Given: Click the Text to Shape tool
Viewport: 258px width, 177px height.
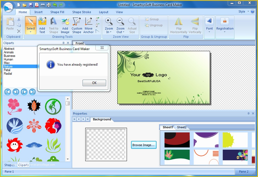Looking at the screenshot, I should pos(54,25).
